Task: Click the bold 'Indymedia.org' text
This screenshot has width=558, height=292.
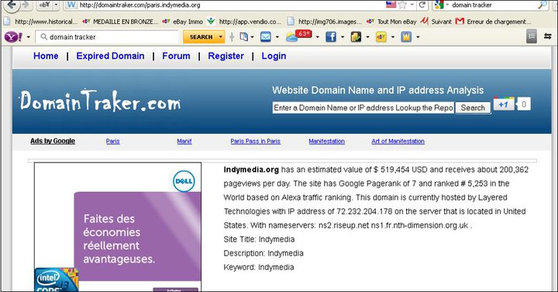Action: pyautogui.click(x=251, y=170)
